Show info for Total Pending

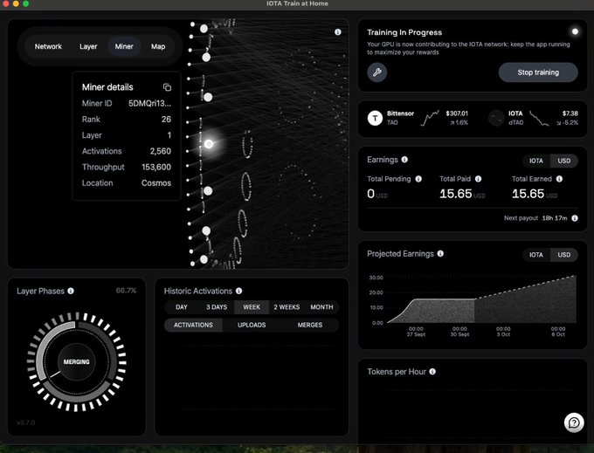pos(418,179)
